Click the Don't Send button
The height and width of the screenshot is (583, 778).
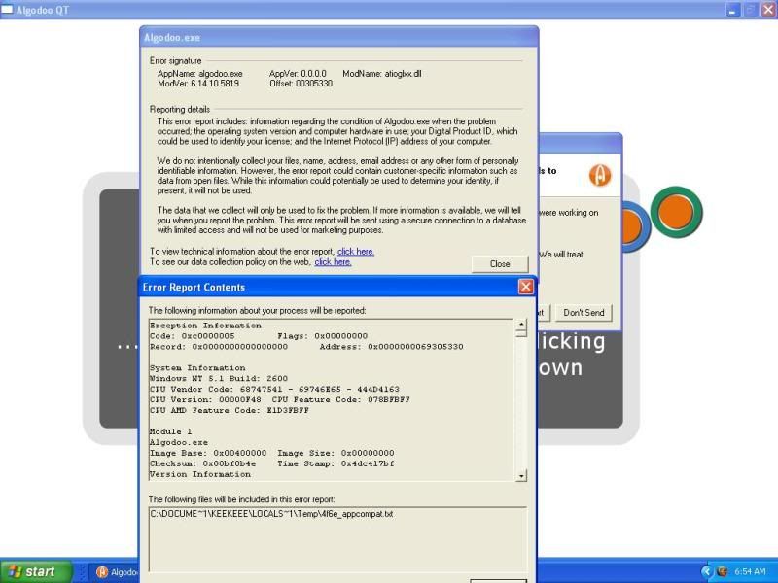pos(583,312)
